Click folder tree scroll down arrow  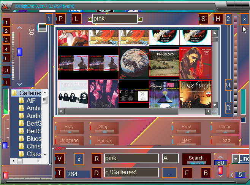[x=45, y=155]
